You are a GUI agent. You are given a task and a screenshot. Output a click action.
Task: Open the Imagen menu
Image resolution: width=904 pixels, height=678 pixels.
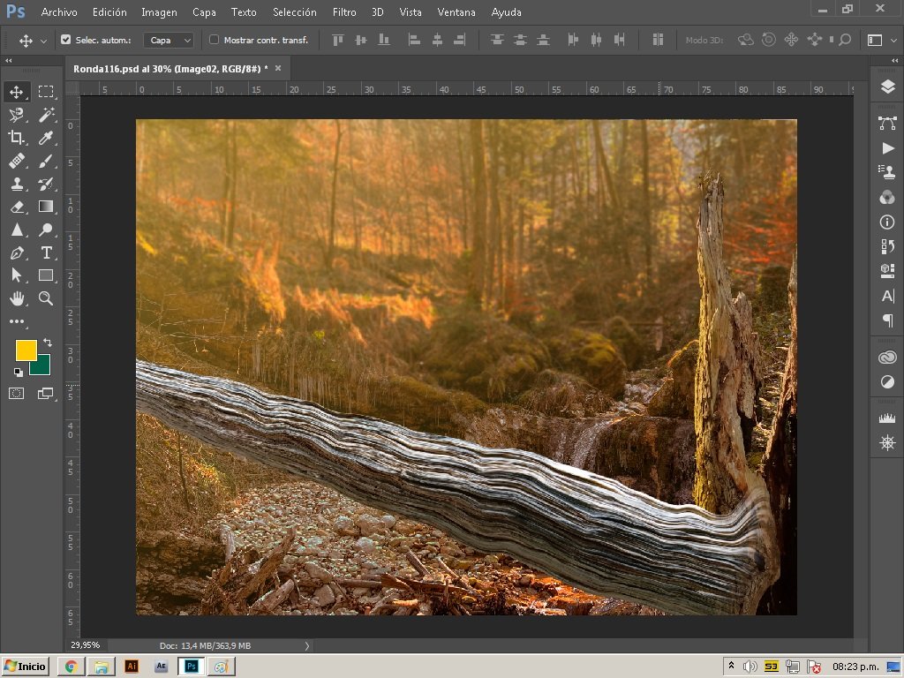pos(159,12)
